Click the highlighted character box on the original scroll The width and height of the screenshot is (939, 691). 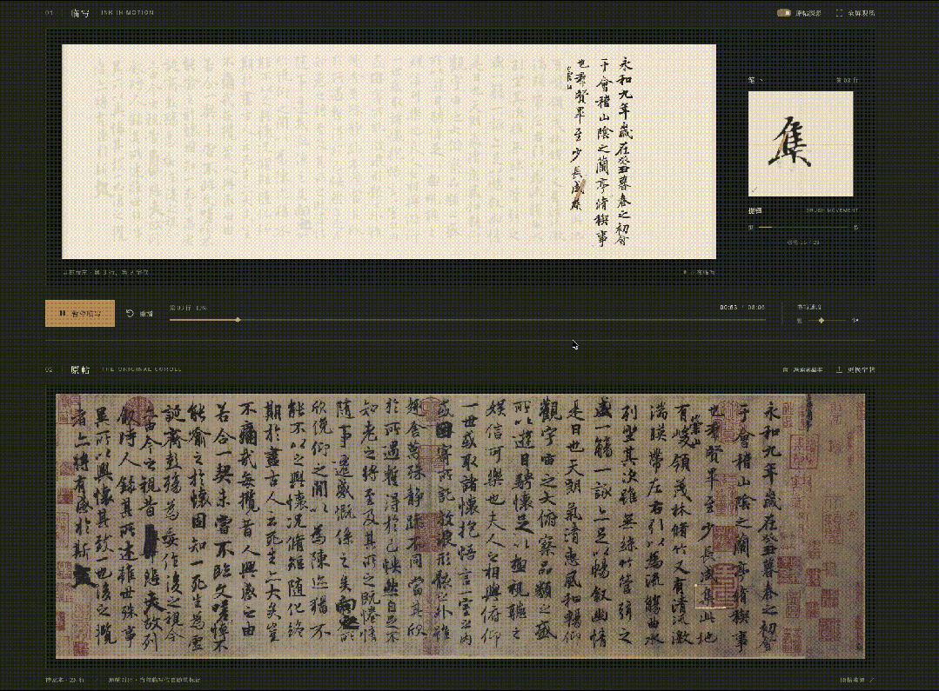[x=710, y=596]
